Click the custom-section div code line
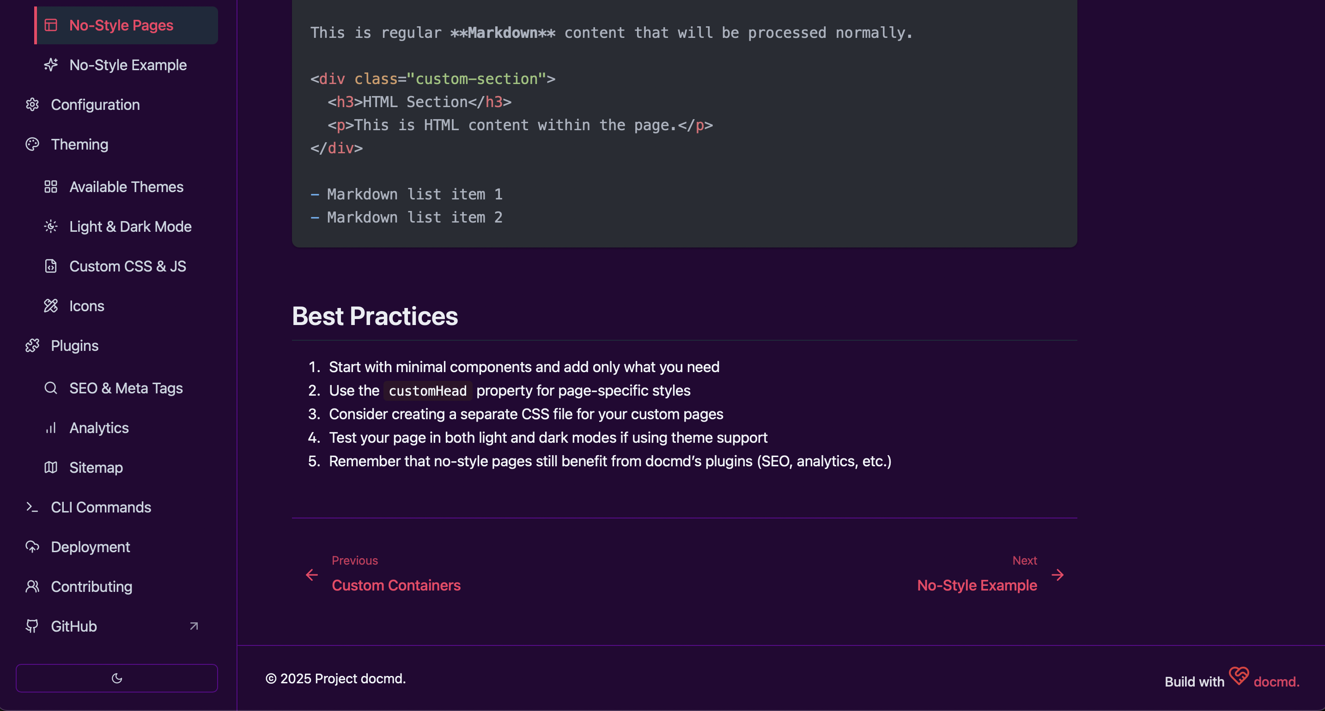The width and height of the screenshot is (1325, 711). click(432, 78)
